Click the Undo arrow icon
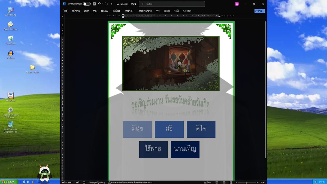The height and width of the screenshot is (184, 327). [x=99, y=4]
